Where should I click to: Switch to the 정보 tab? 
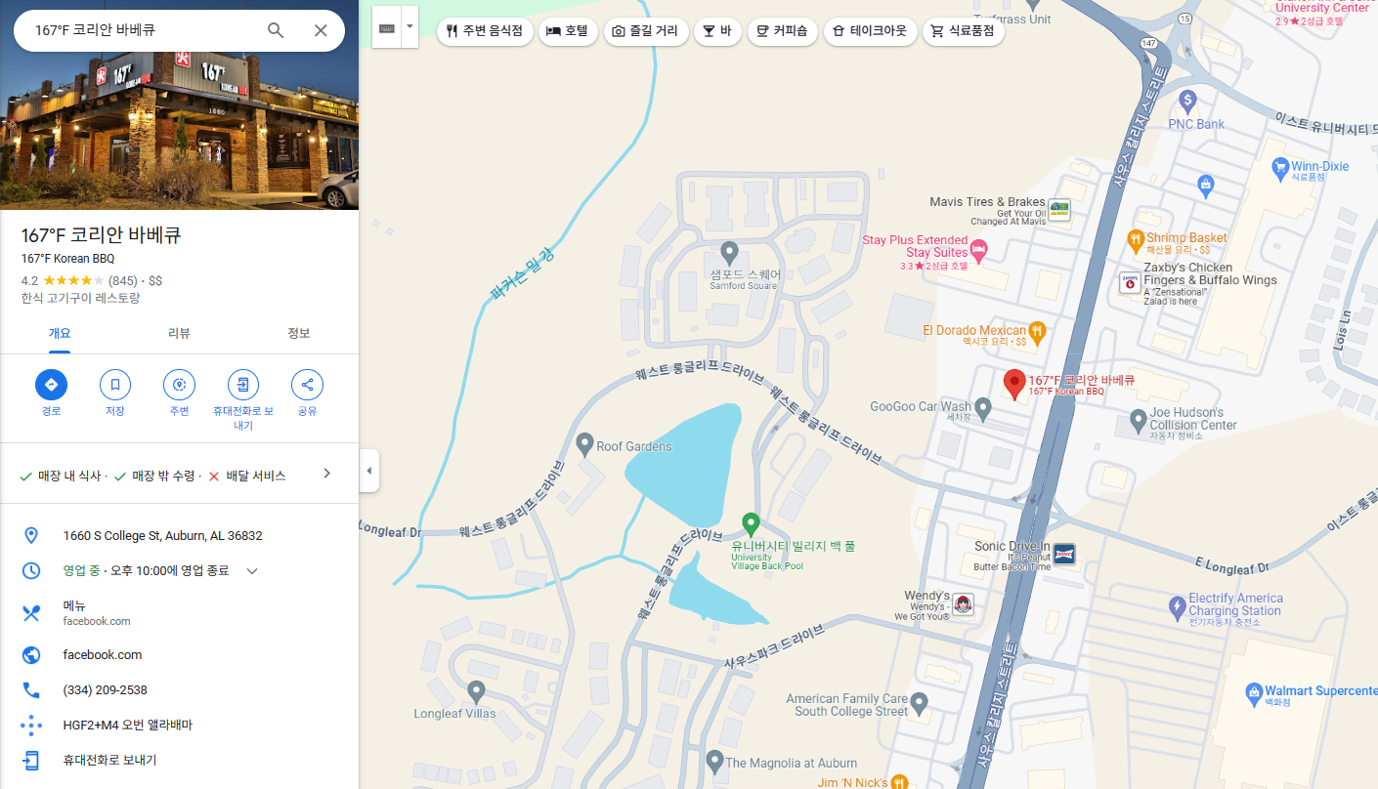coord(298,333)
